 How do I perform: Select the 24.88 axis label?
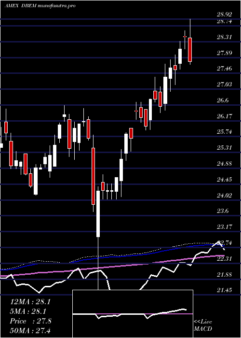point(225,164)
